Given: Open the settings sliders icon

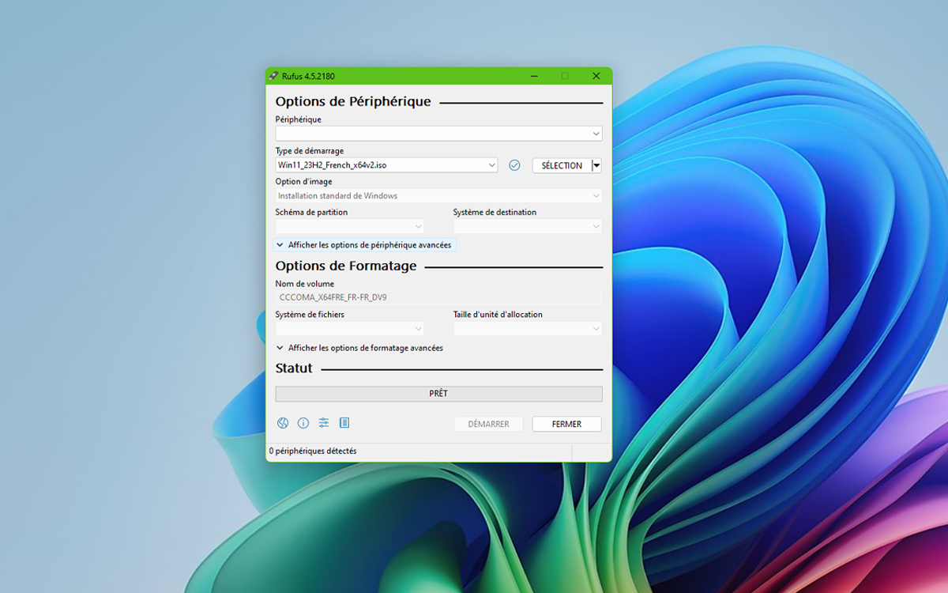Looking at the screenshot, I should 324,423.
